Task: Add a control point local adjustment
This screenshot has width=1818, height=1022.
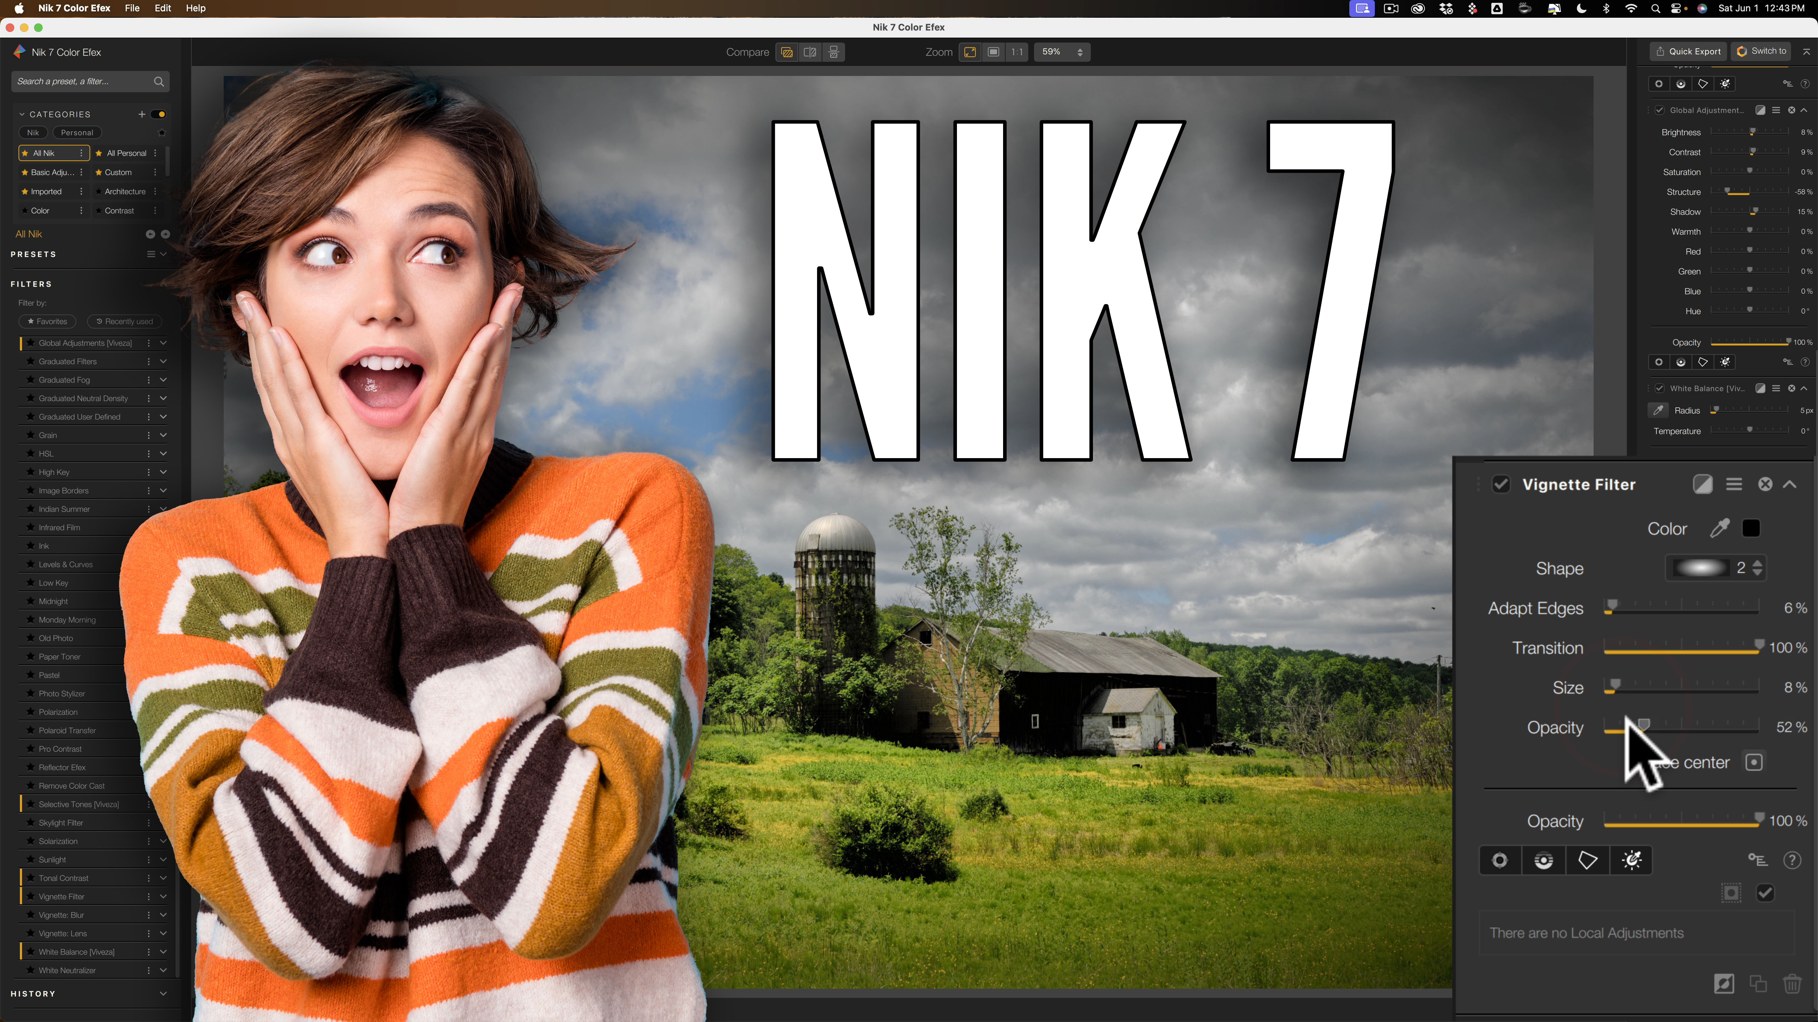Action: (1500, 860)
